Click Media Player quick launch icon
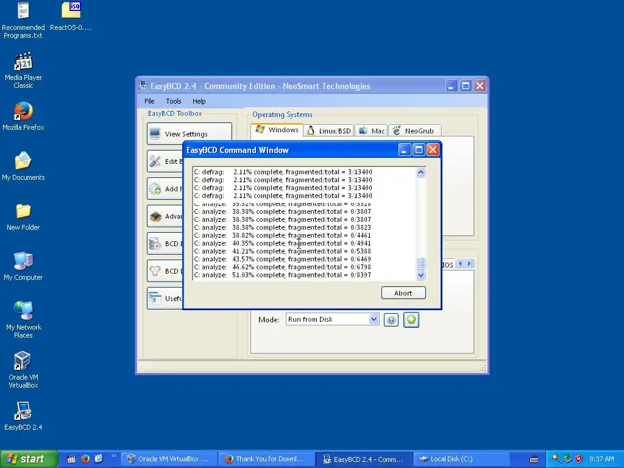The height and width of the screenshot is (468, 624). 71,459
